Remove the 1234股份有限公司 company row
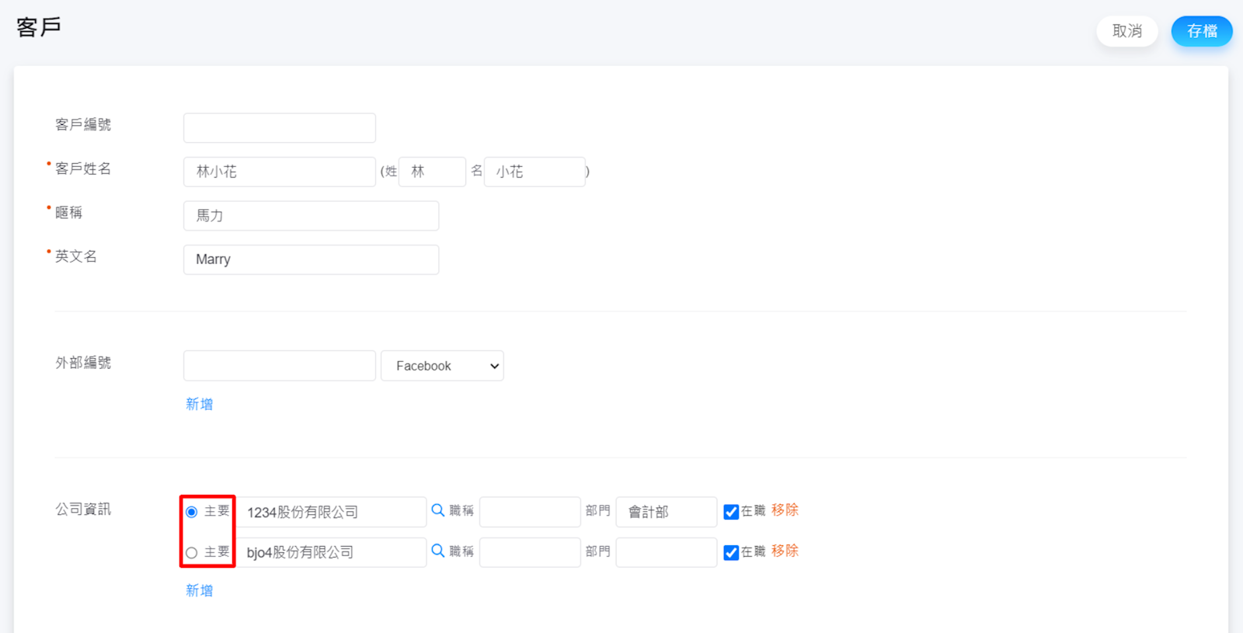Viewport: 1243px width, 633px height. pyautogui.click(x=785, y=510)
